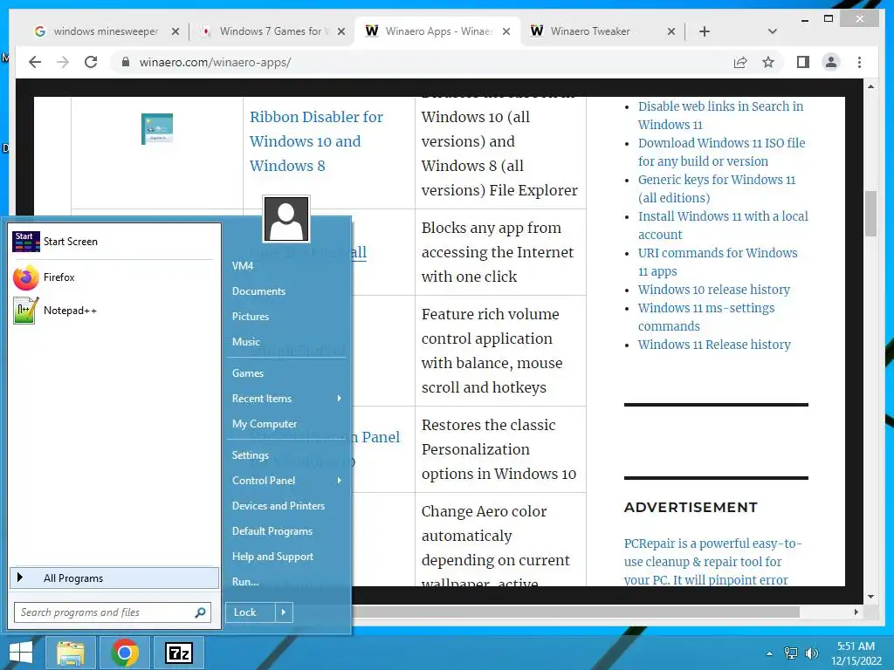Reload the current page
This screenshot has width=894, height=670.
click(x=91, y=62)
